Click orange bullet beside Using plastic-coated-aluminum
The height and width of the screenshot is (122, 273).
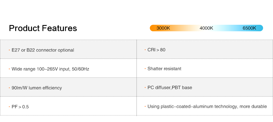pyautogui.click(x=145, y=106)
